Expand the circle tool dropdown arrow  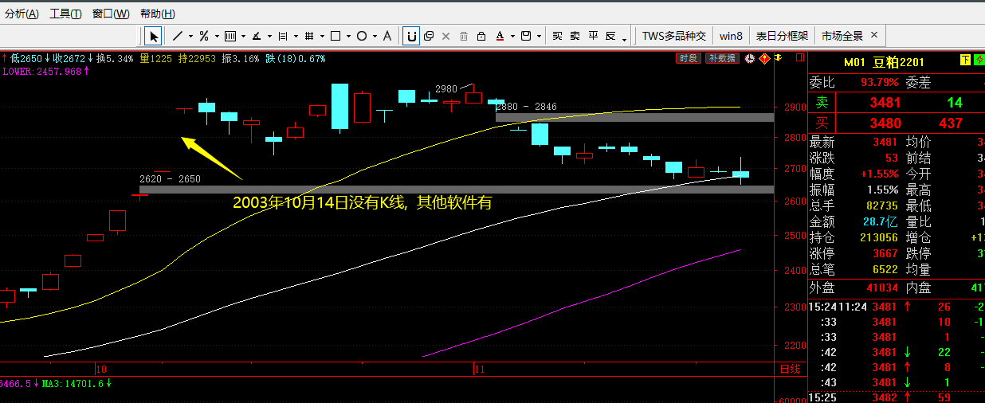click(375, 36)
